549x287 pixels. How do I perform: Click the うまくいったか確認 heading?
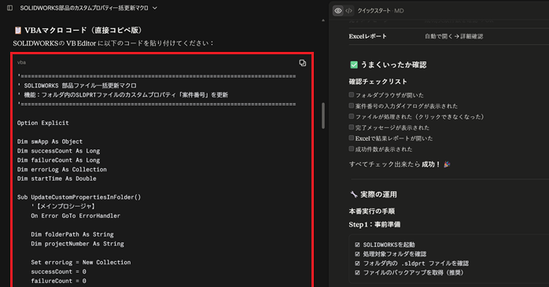pyautogui.click(x=393, y=64)
